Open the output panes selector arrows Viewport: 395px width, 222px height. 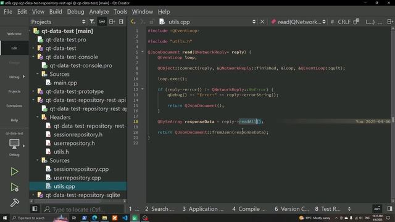click(x=349, y=209)
